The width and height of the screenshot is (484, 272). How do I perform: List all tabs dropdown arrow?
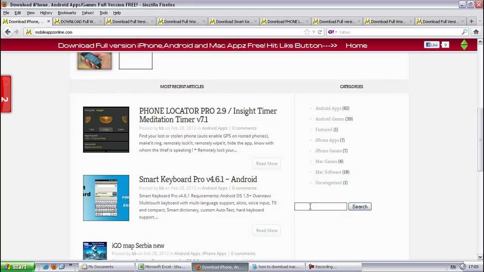pos(480,22)
